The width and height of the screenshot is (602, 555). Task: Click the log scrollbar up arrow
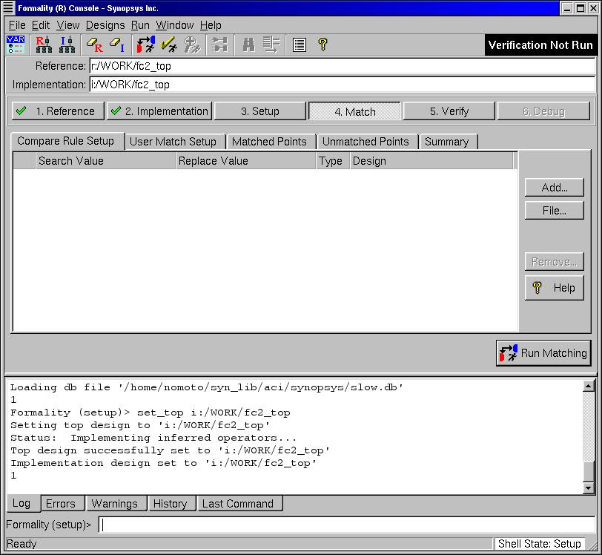pyautogui.click(x=589, y=386)
